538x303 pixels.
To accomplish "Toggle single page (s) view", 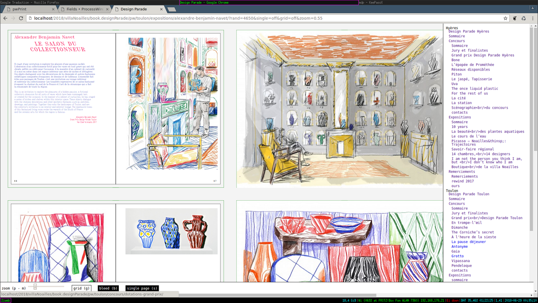I will coord(142,288).
